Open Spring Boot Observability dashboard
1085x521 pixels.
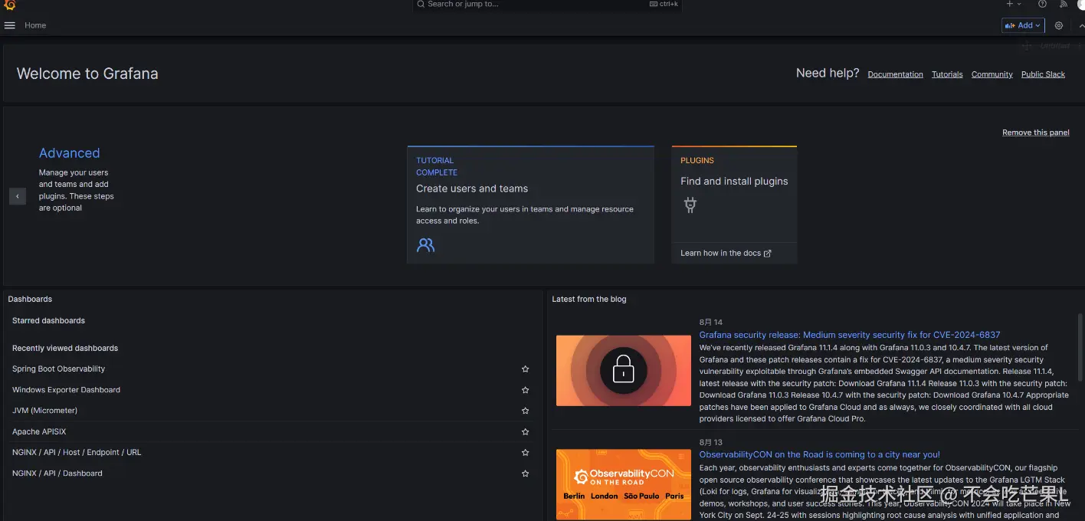[x=58, y=369]
